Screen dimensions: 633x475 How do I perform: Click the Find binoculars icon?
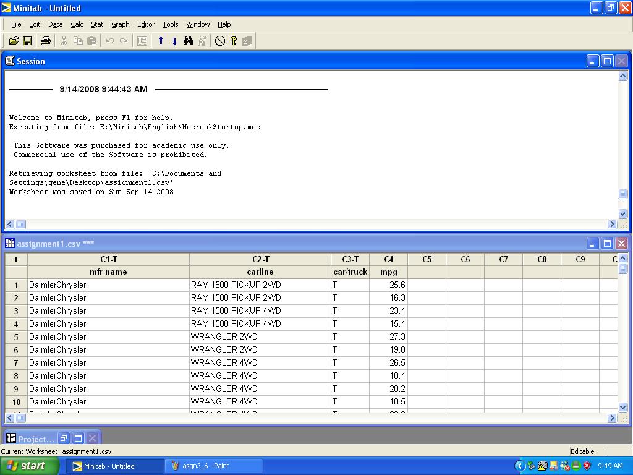[x=189, y=41]
